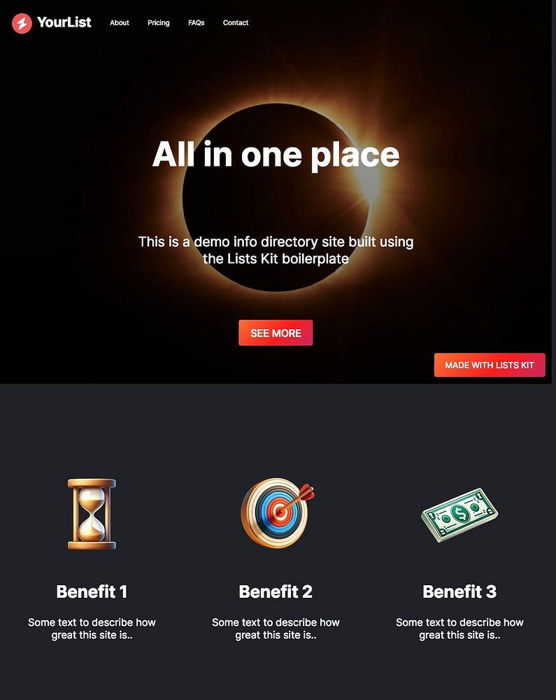The width and height of the screenshot is (556, 700).
Task: Click the demo info directory subtitle text
Action: 276,250
